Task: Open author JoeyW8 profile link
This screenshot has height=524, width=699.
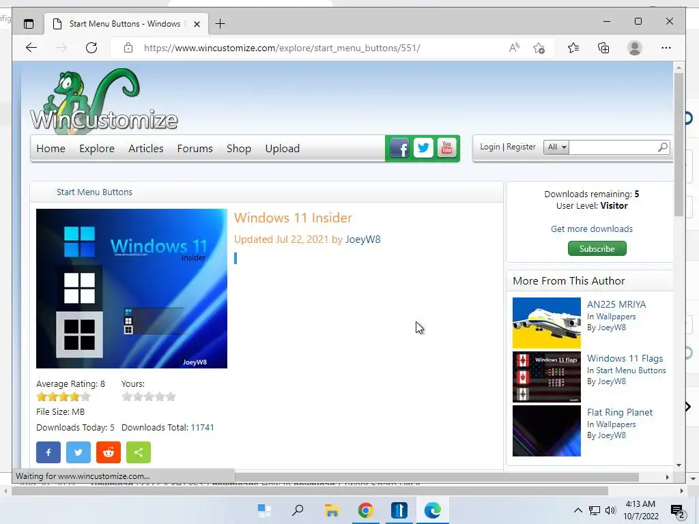Action: 363,239
